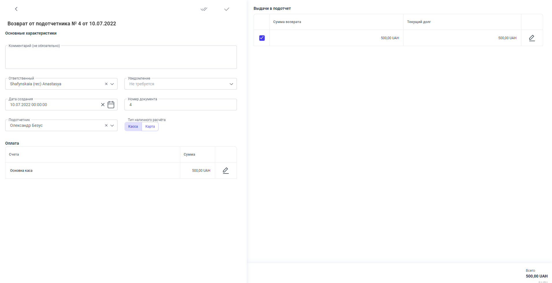Click the Комментарий text area

pos(121,58)
